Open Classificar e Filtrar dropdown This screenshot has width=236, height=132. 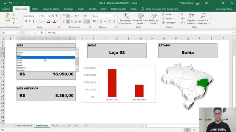[x=191, y=19]
